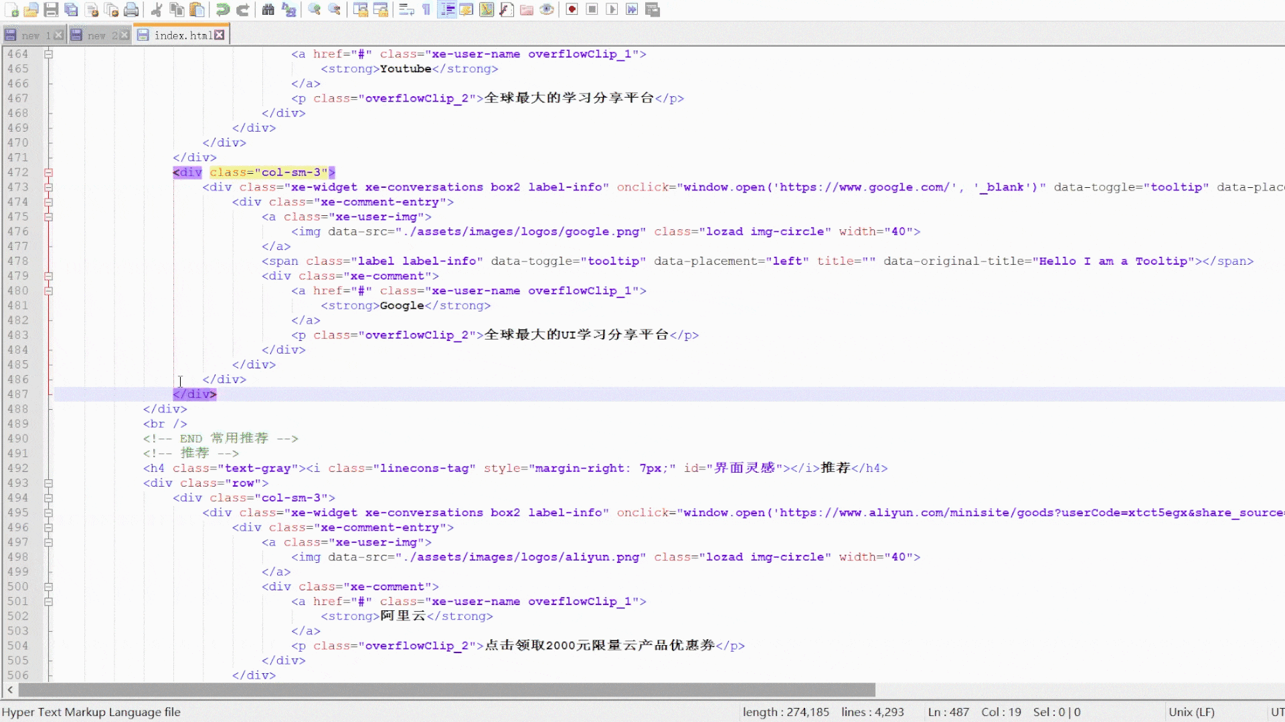
Task: Click the Undo arrow icon
Action: point(222,9)
